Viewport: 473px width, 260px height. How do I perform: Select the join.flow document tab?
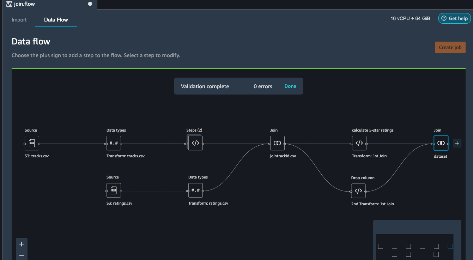[x=49, y=5]
